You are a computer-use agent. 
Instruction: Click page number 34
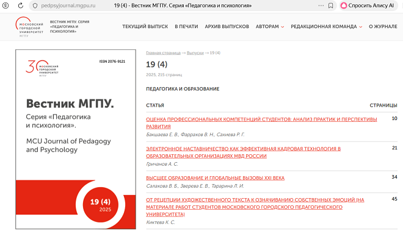coord(394,177)
